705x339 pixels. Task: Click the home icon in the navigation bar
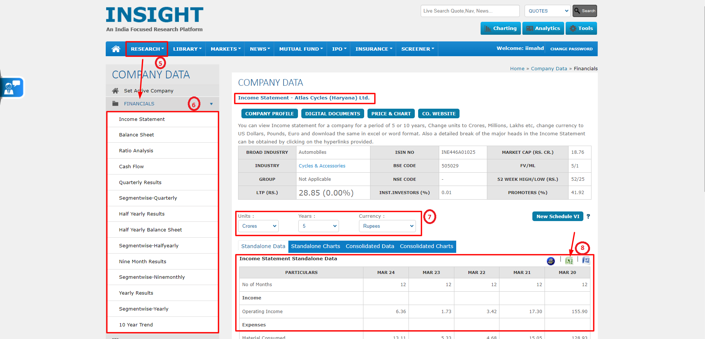(x=116, y=49)
